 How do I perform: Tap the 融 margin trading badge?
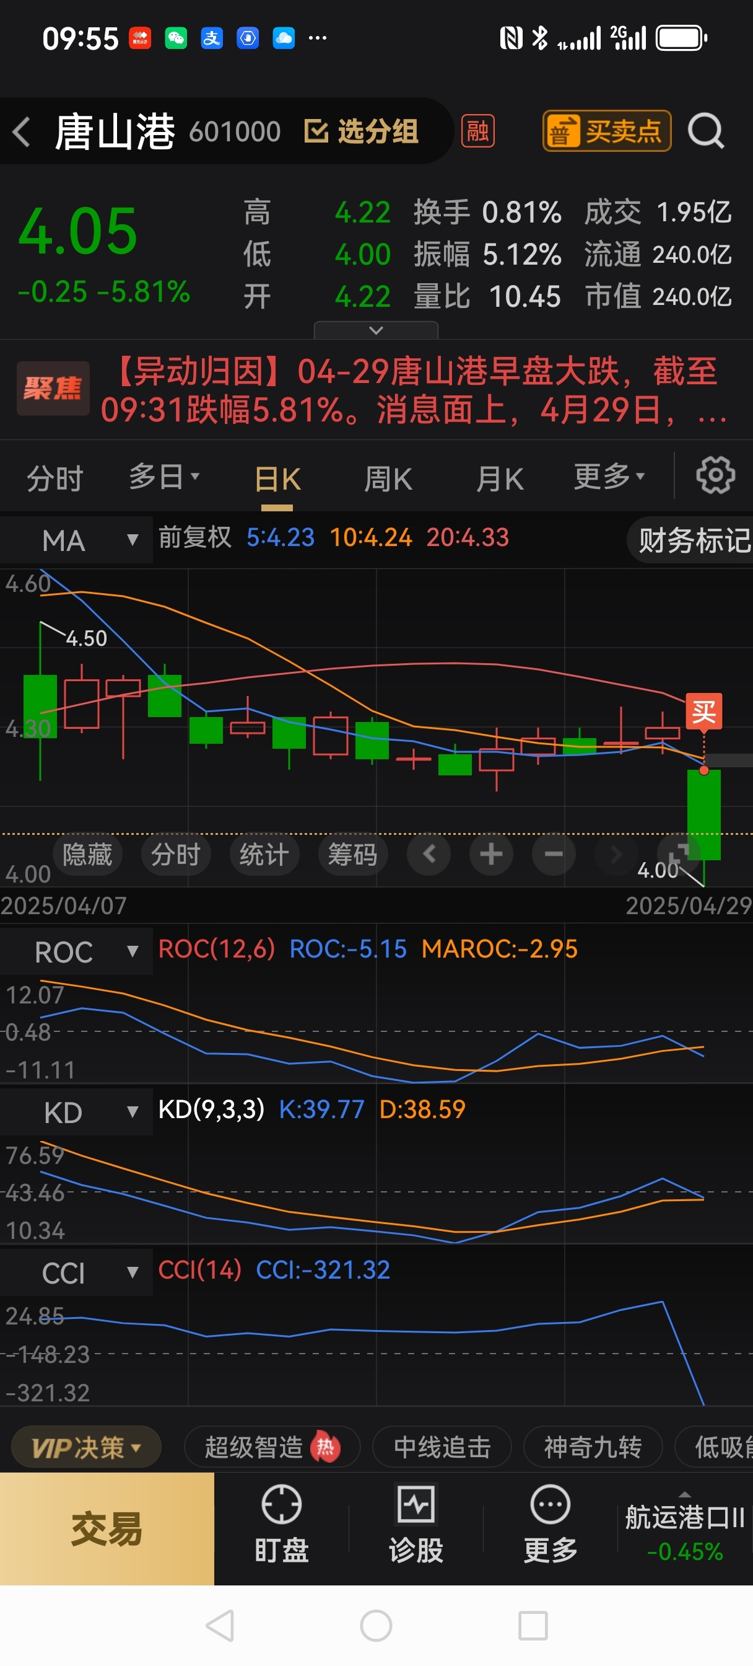477,131
